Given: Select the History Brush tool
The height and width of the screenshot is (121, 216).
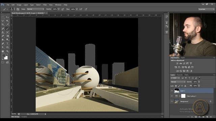Looking at the screenshot, I should (x=7, y=32).
